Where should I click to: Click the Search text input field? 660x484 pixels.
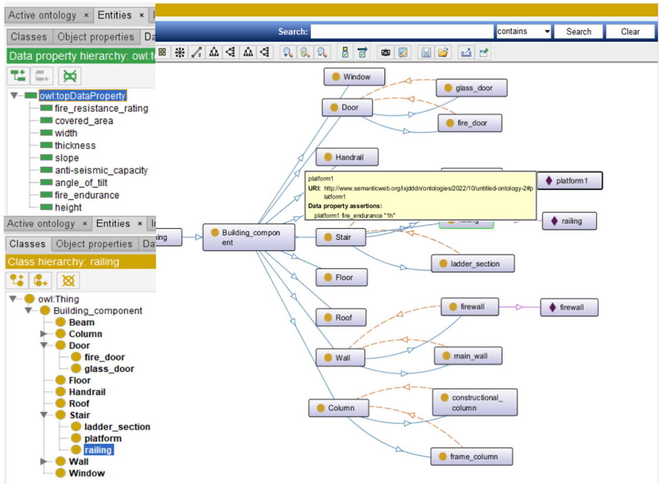pos(401,31)
